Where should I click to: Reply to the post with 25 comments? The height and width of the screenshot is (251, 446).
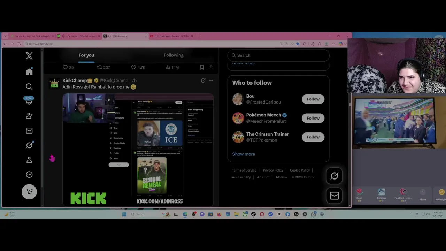pyautogui.click(x=68, y=67)
